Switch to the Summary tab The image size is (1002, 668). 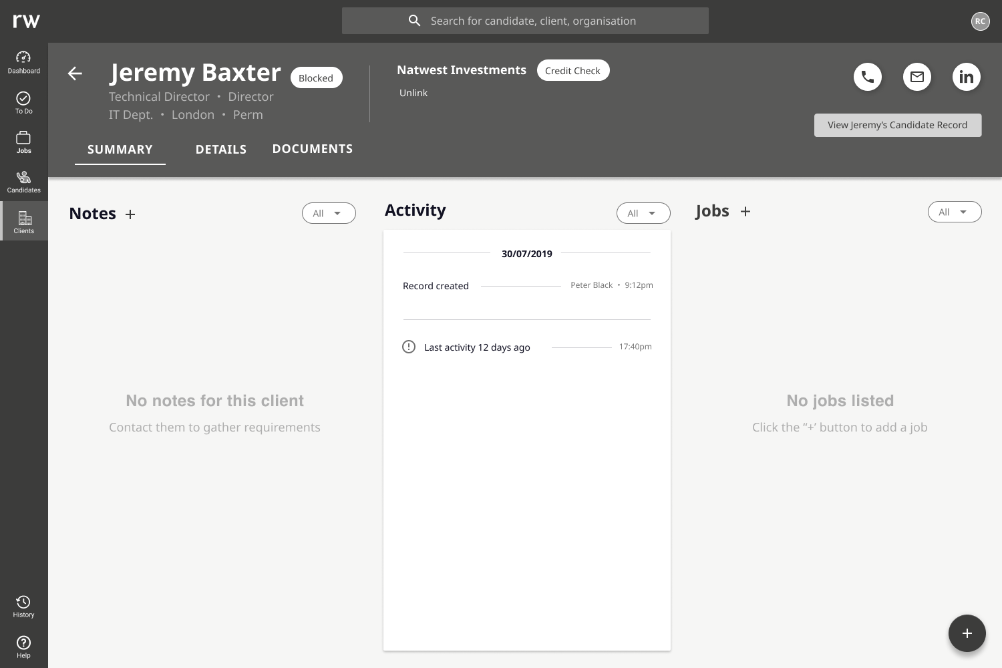[x=120, y=150]
